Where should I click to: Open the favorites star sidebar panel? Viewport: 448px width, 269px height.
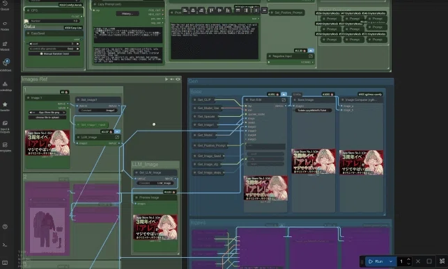(x=5, y=106)
